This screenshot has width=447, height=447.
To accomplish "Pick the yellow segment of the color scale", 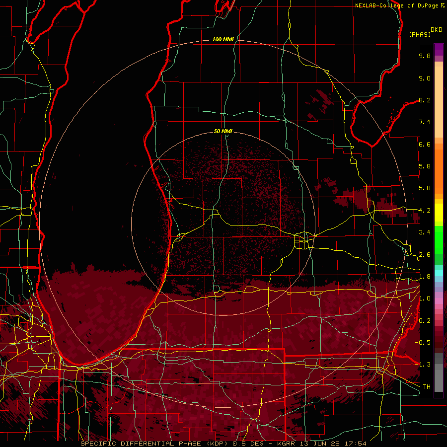I will 439,213.
